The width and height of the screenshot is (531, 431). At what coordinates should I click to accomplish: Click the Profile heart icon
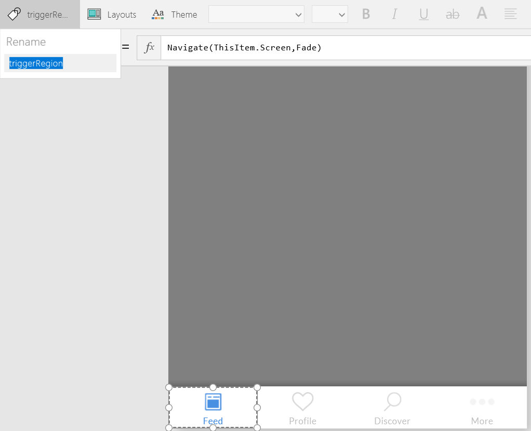click(302, 401)
